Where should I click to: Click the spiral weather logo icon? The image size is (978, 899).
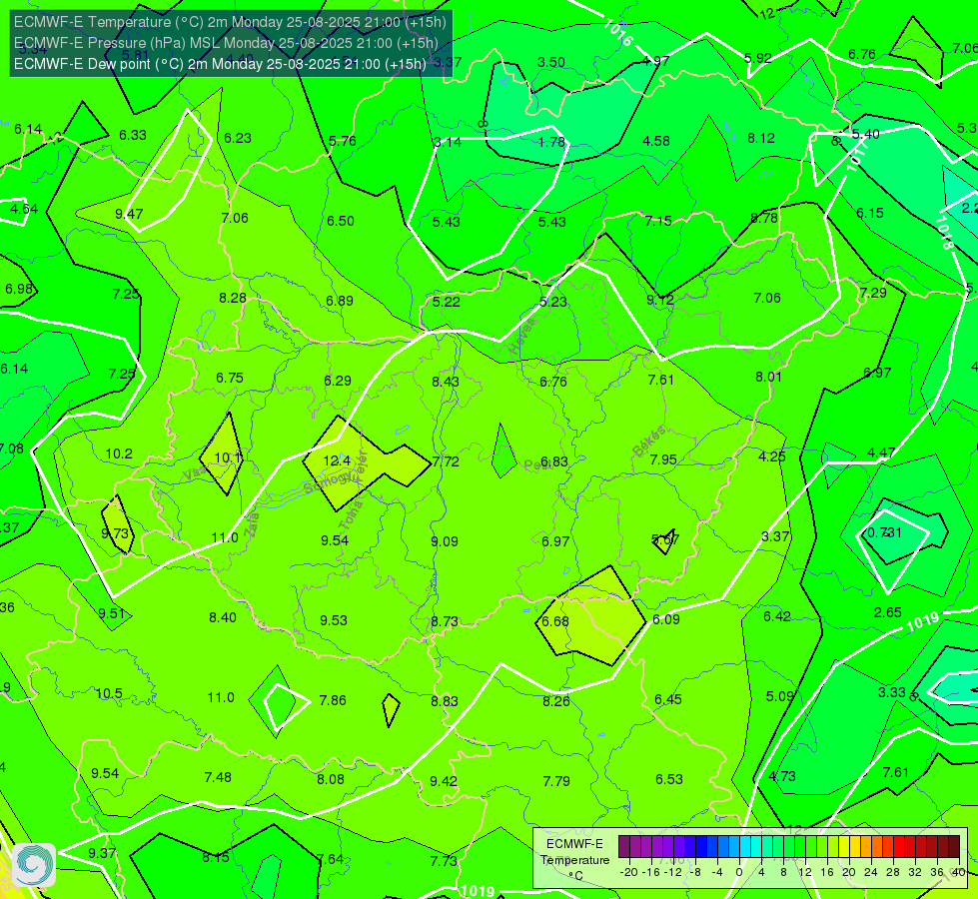[x=34, y=865]
